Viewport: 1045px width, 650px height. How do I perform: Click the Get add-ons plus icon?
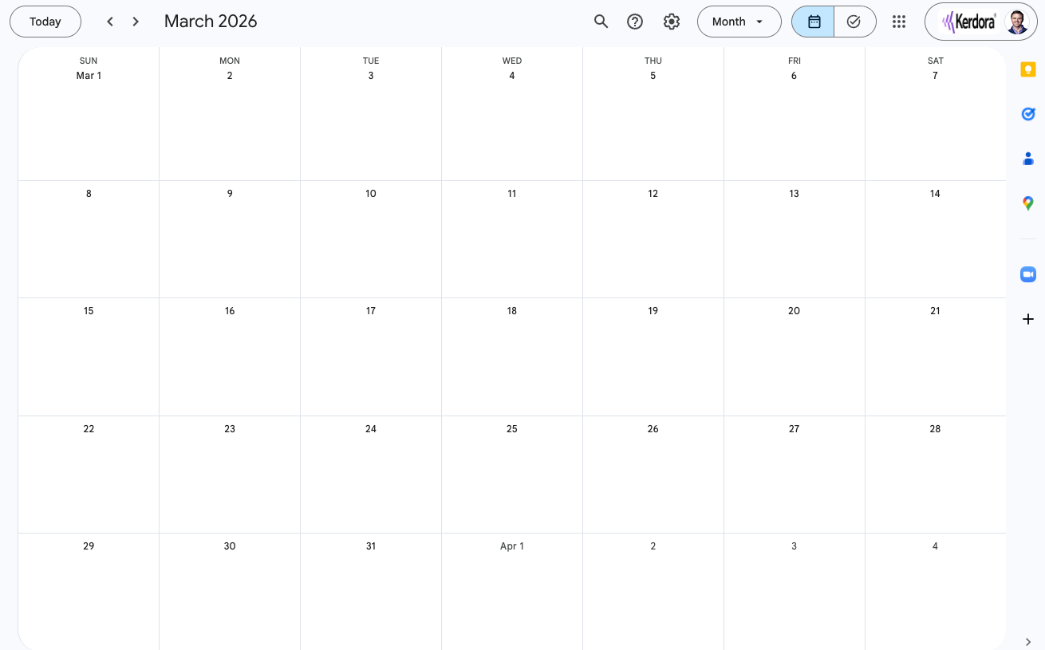click(x=1028, y=319)
